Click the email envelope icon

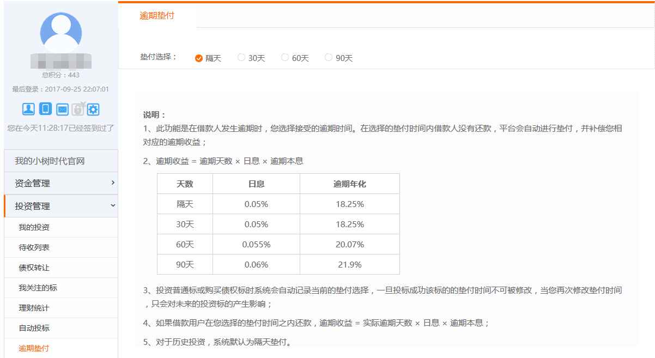click(x=62, y=110)
